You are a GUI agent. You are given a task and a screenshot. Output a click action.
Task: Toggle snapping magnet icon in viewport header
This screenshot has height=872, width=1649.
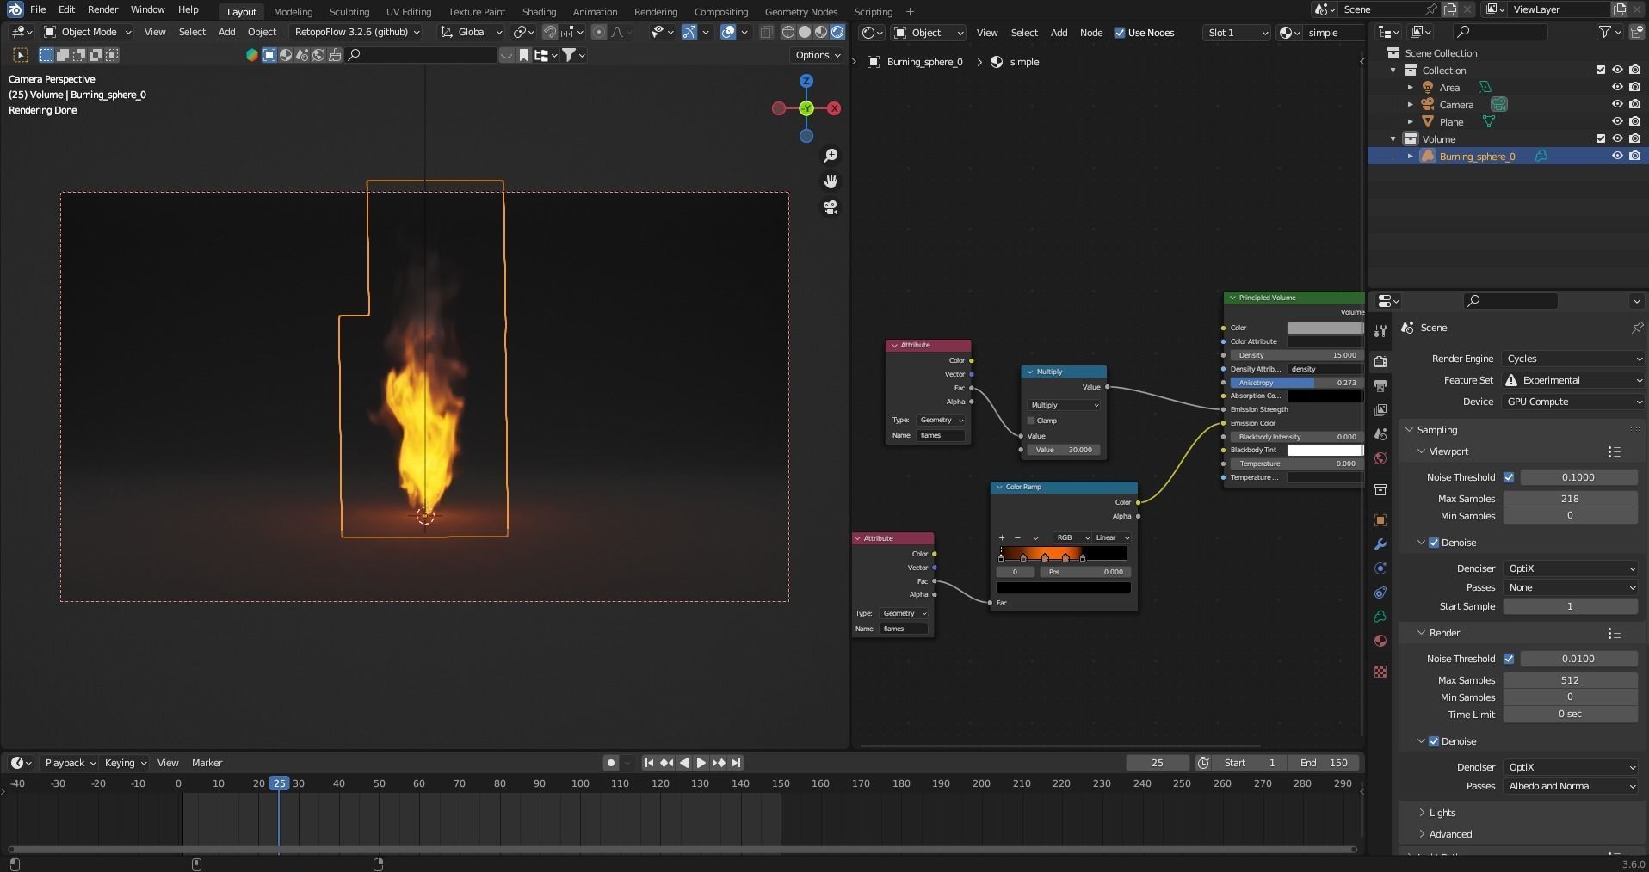point(549,32)
